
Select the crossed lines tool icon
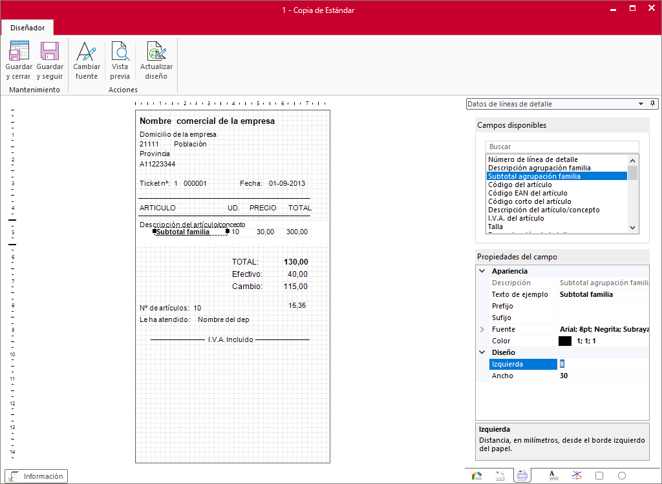(577, 476)
